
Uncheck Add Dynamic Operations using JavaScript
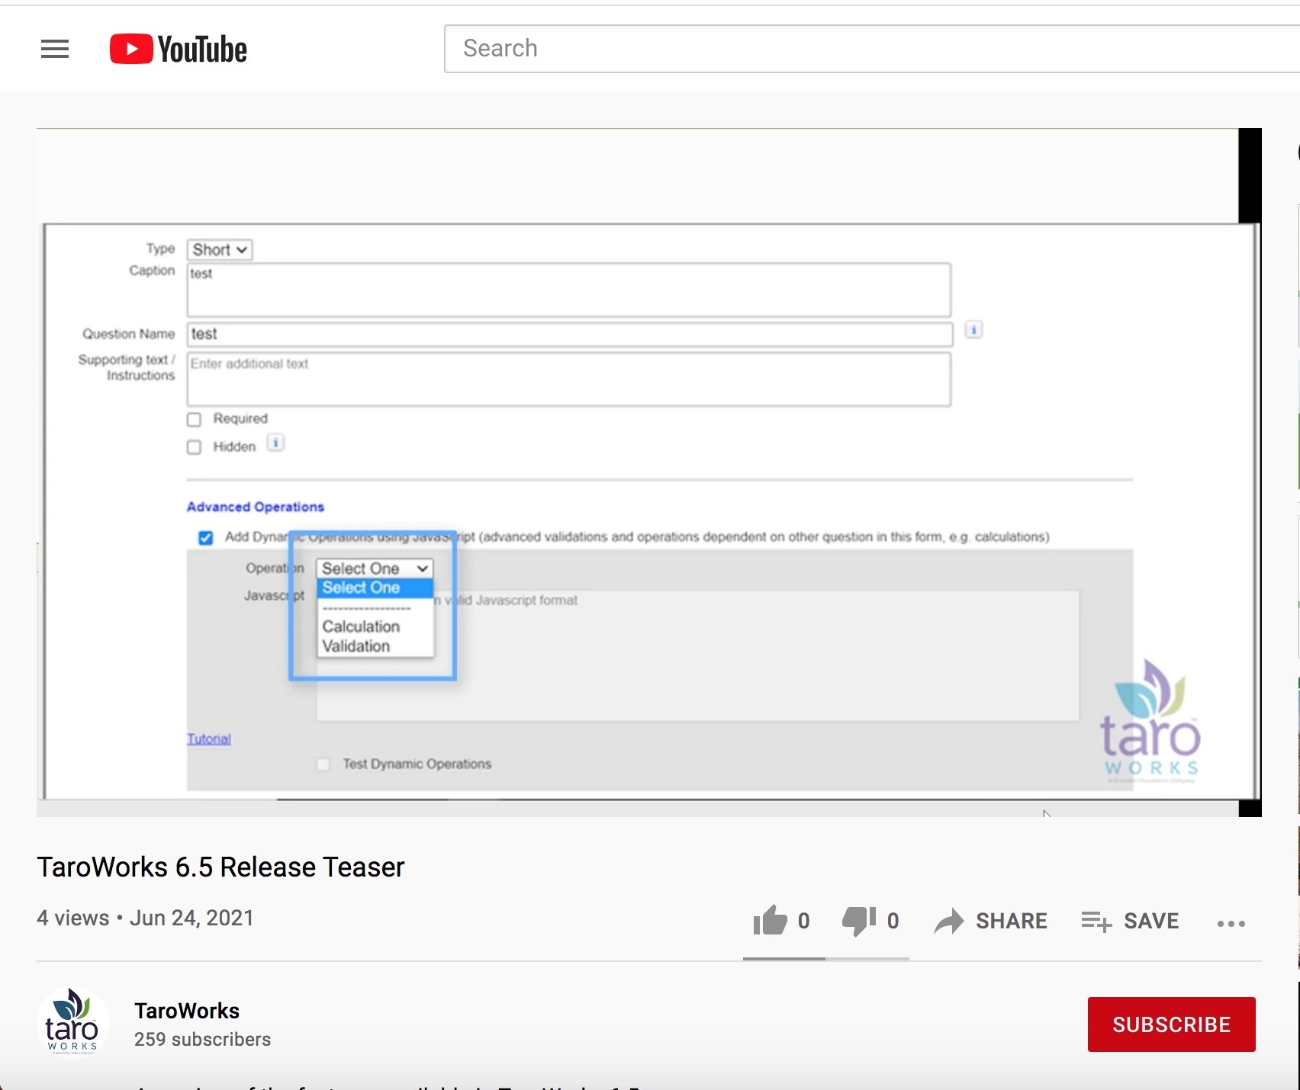click(x=205, y=537)
